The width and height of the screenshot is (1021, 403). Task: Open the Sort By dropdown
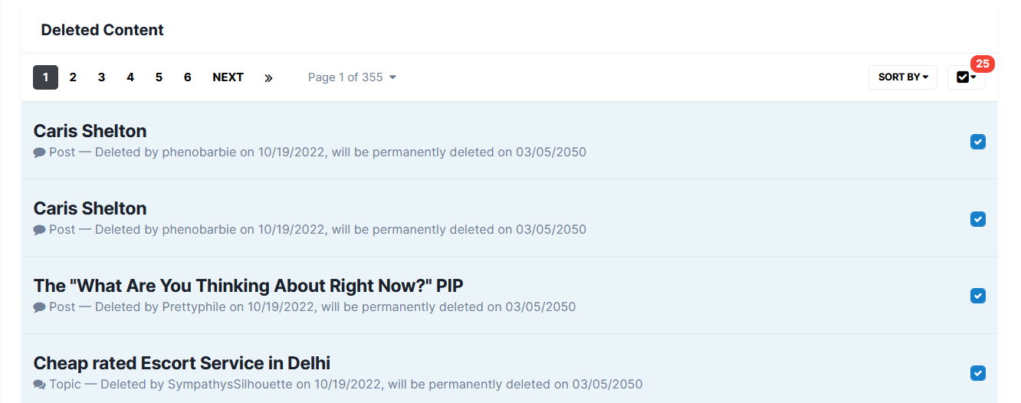coord(902,77)
